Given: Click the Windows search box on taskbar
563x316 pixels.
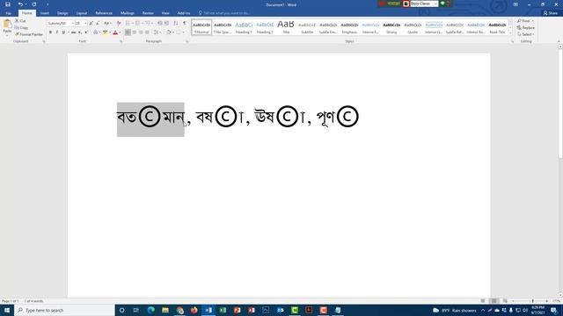Looking at the screenshot, I should pyautogui.click(x=64, y=310).
